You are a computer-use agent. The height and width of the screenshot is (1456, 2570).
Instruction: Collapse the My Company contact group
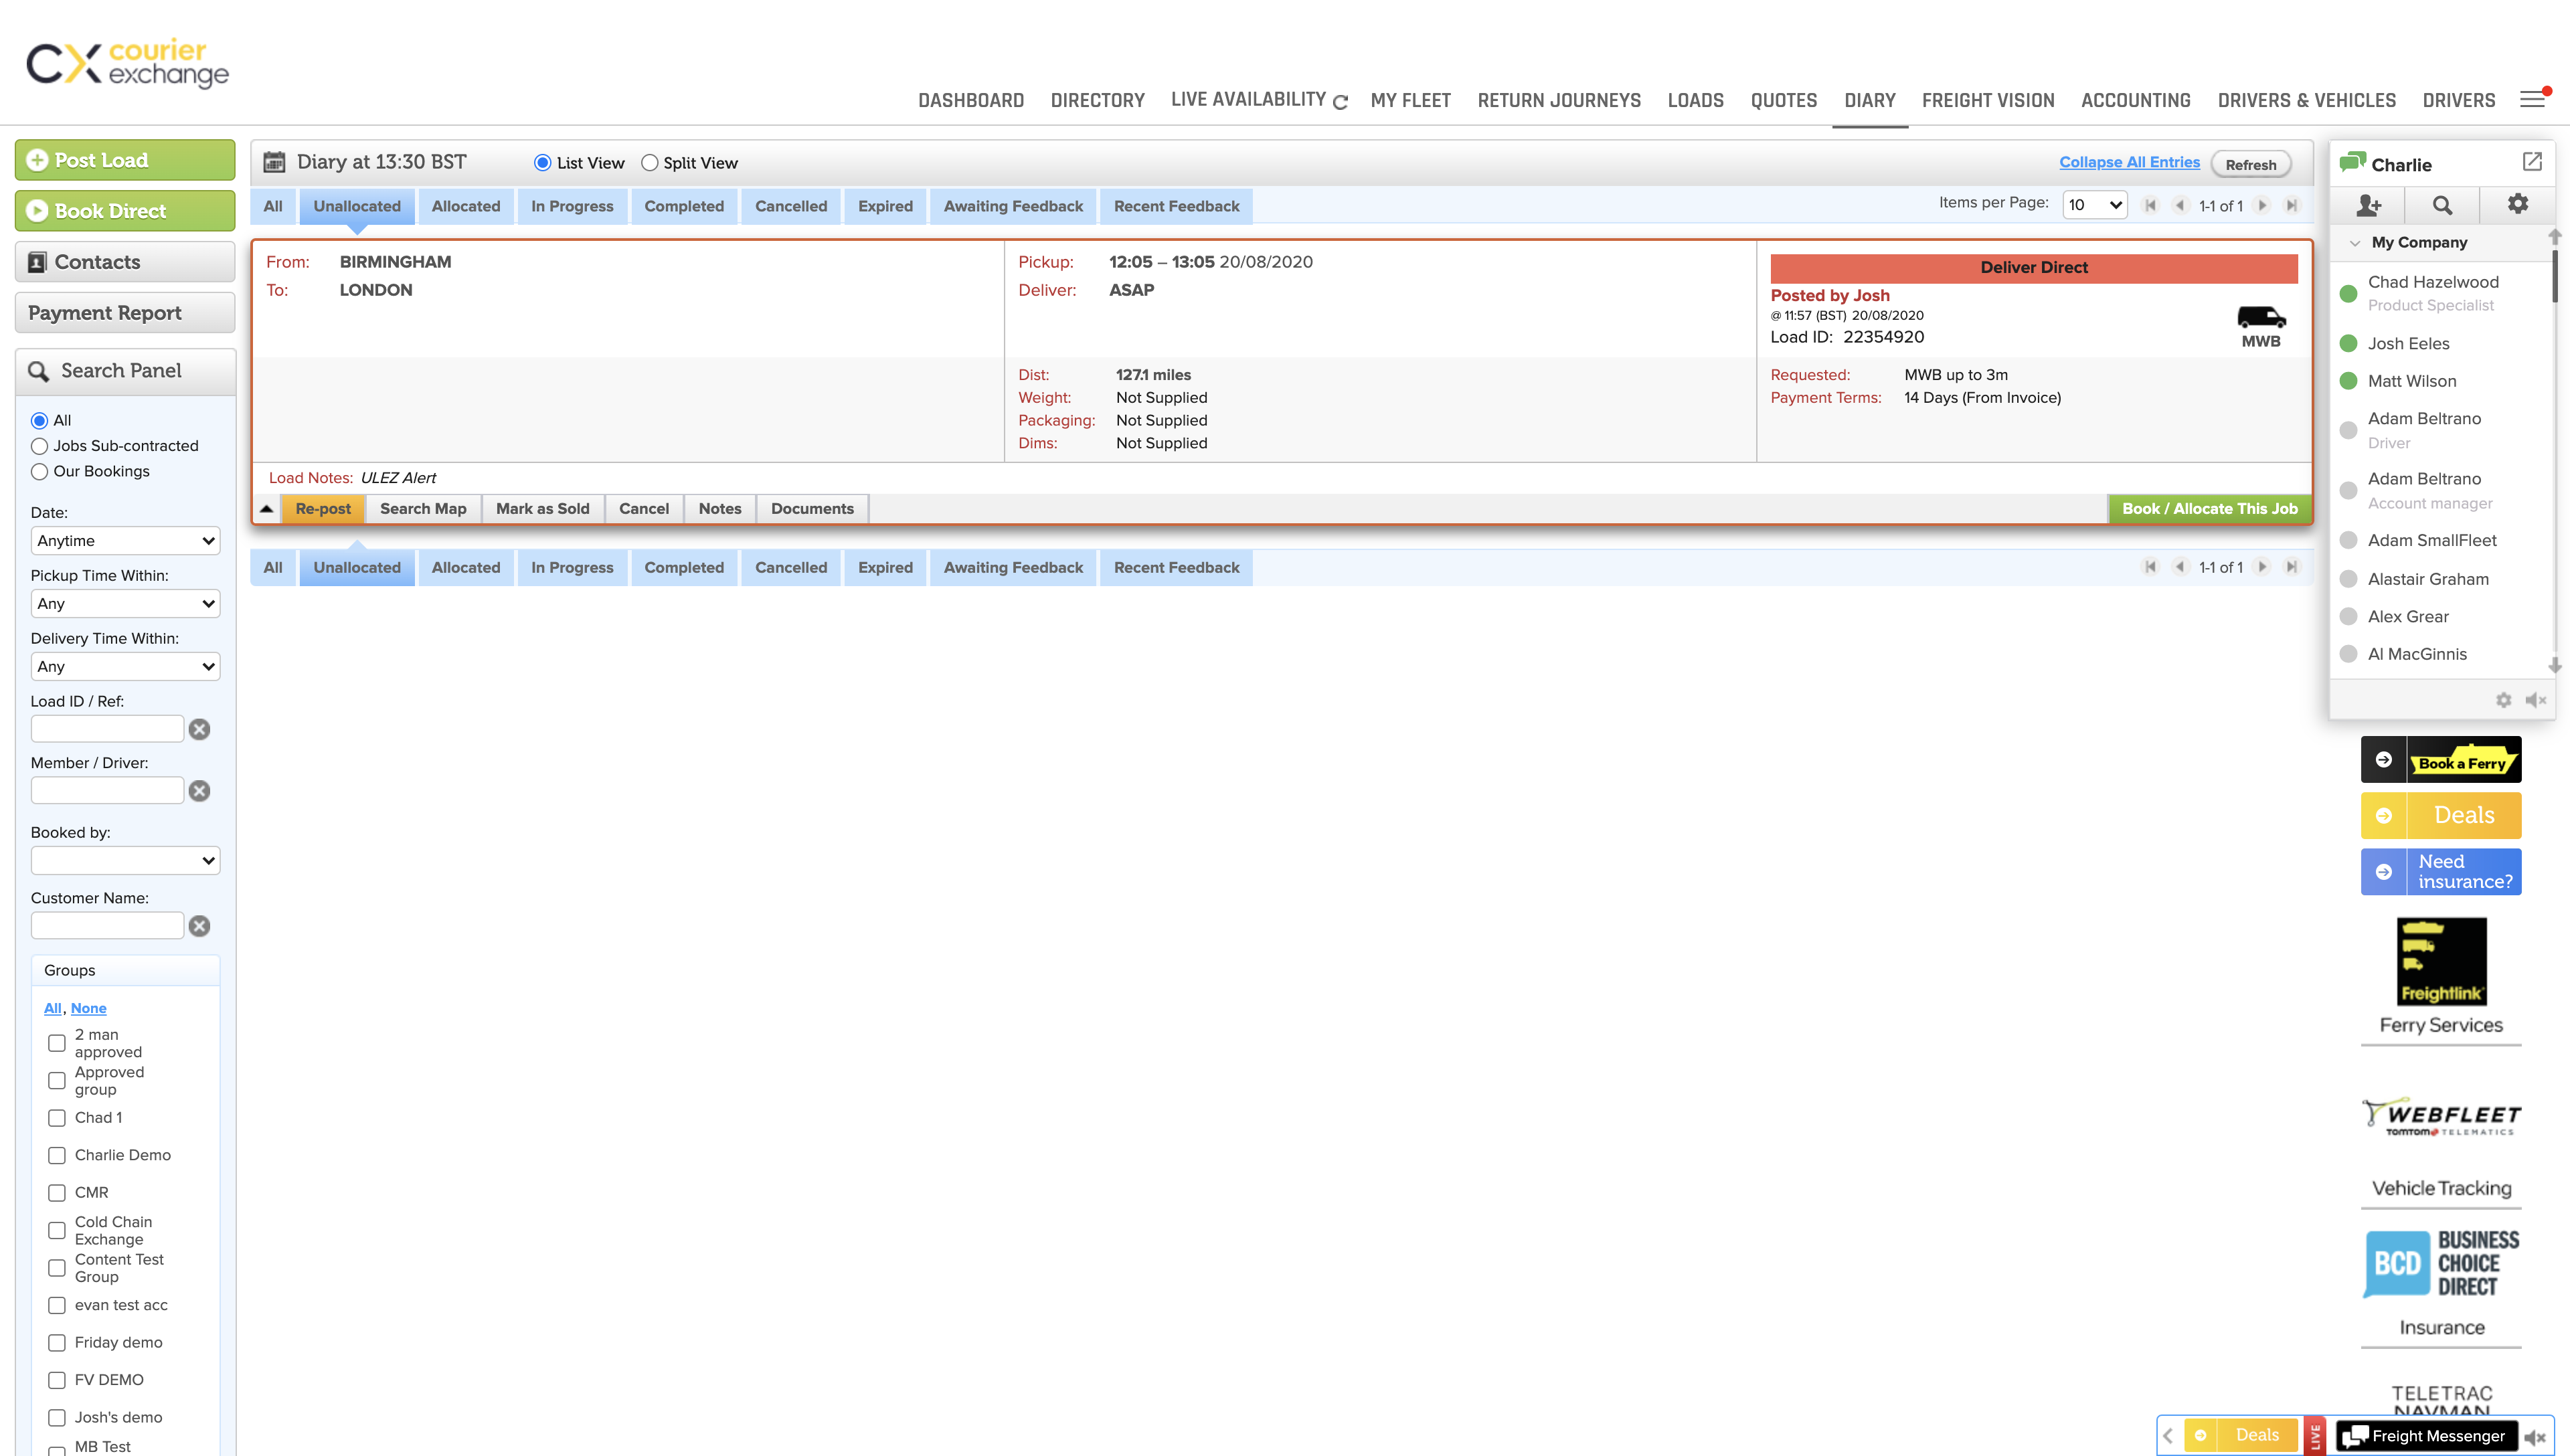(x=2355, y=243)
